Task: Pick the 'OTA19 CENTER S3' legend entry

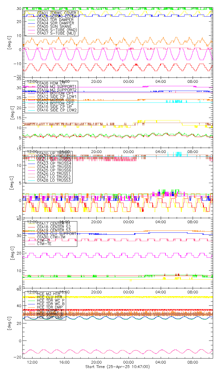Action: (54, 230)
